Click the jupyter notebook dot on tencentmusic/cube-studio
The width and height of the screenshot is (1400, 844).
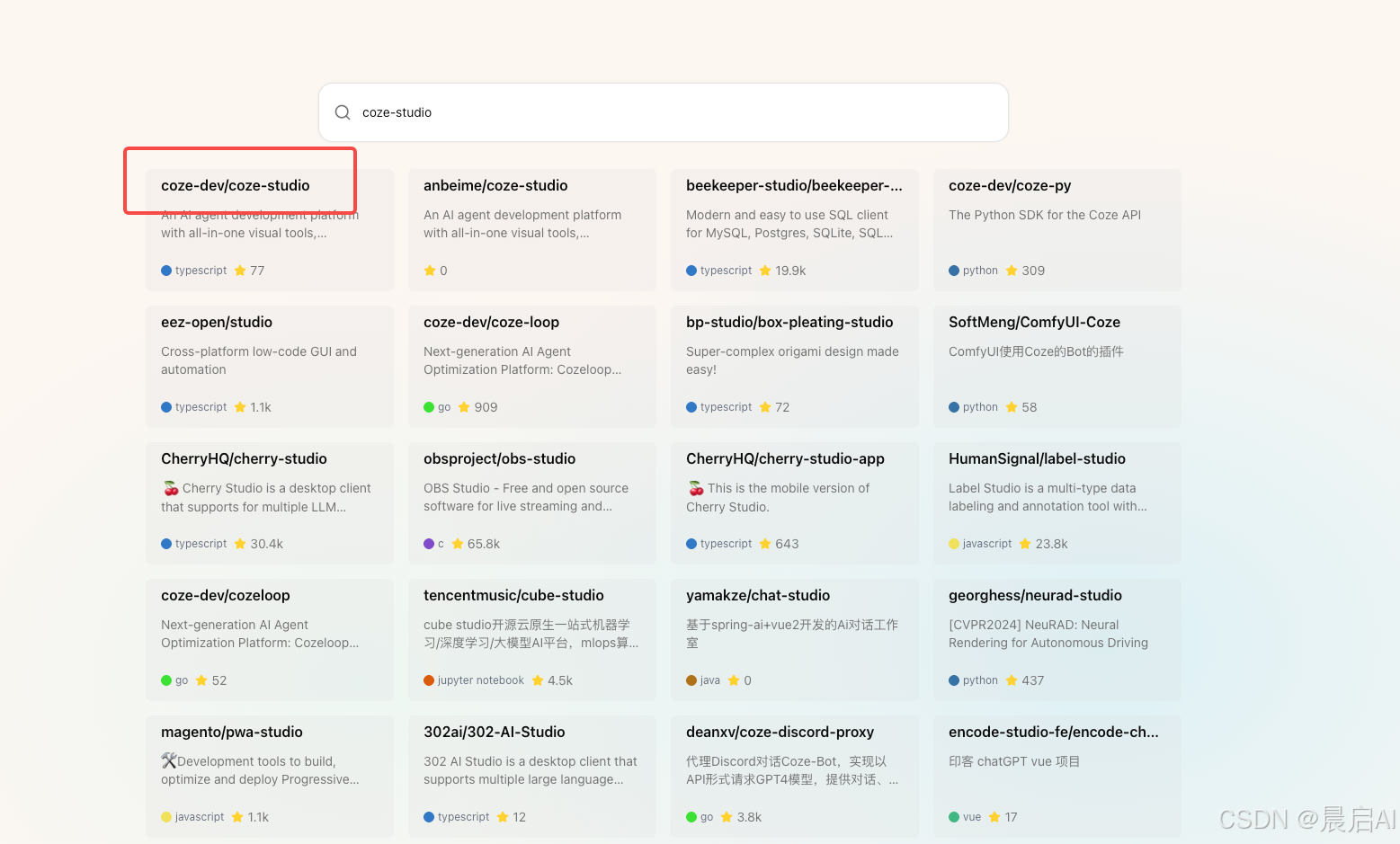click(429, 680)
